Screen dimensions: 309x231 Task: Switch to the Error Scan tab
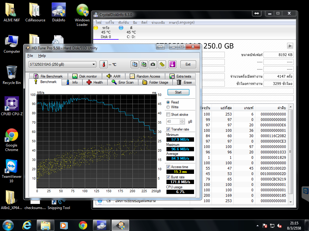[123, 82]
